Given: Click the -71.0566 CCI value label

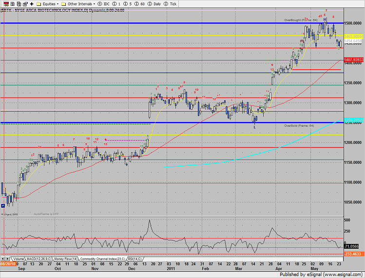Looking at the screenshot, I should pos(351,246).
